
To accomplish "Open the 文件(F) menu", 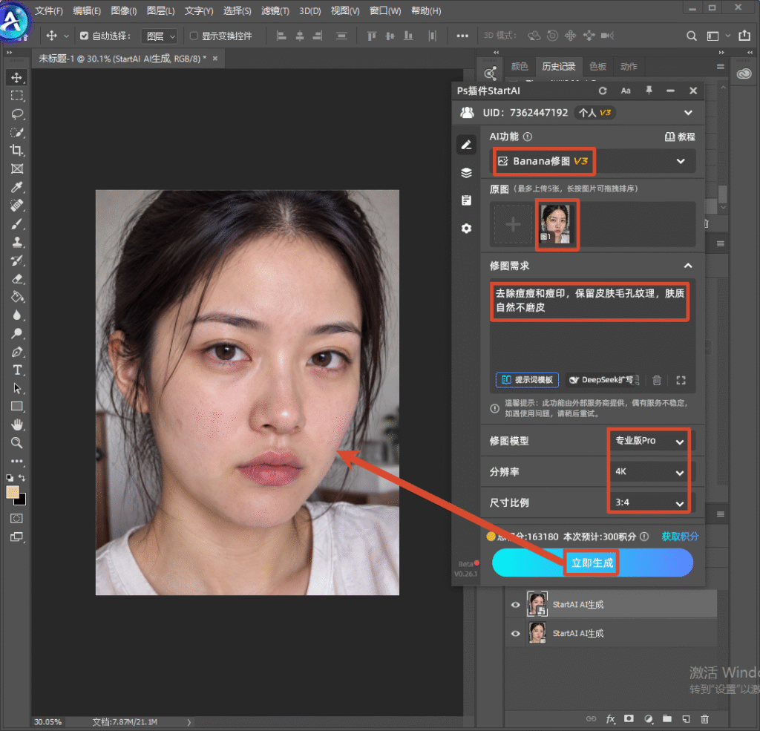I will (x=48, y=10).
